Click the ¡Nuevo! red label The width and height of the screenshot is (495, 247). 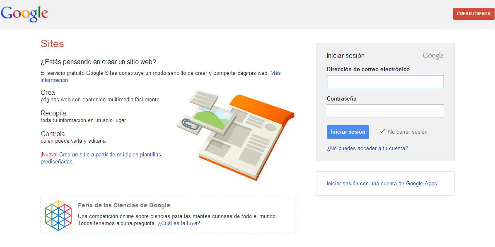click(49, 155)
